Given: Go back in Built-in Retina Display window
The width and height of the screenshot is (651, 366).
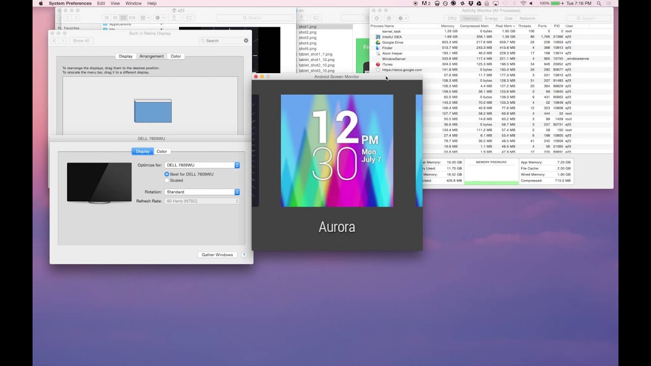Looking at the screenshot, I should click(x=54, y=41).
